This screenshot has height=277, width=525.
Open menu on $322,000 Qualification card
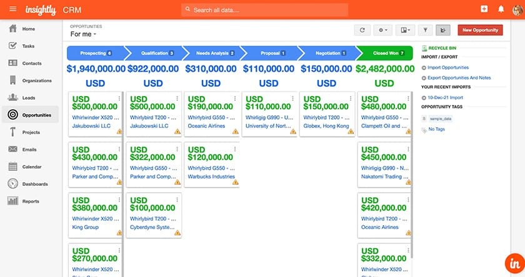pos(177,149)
